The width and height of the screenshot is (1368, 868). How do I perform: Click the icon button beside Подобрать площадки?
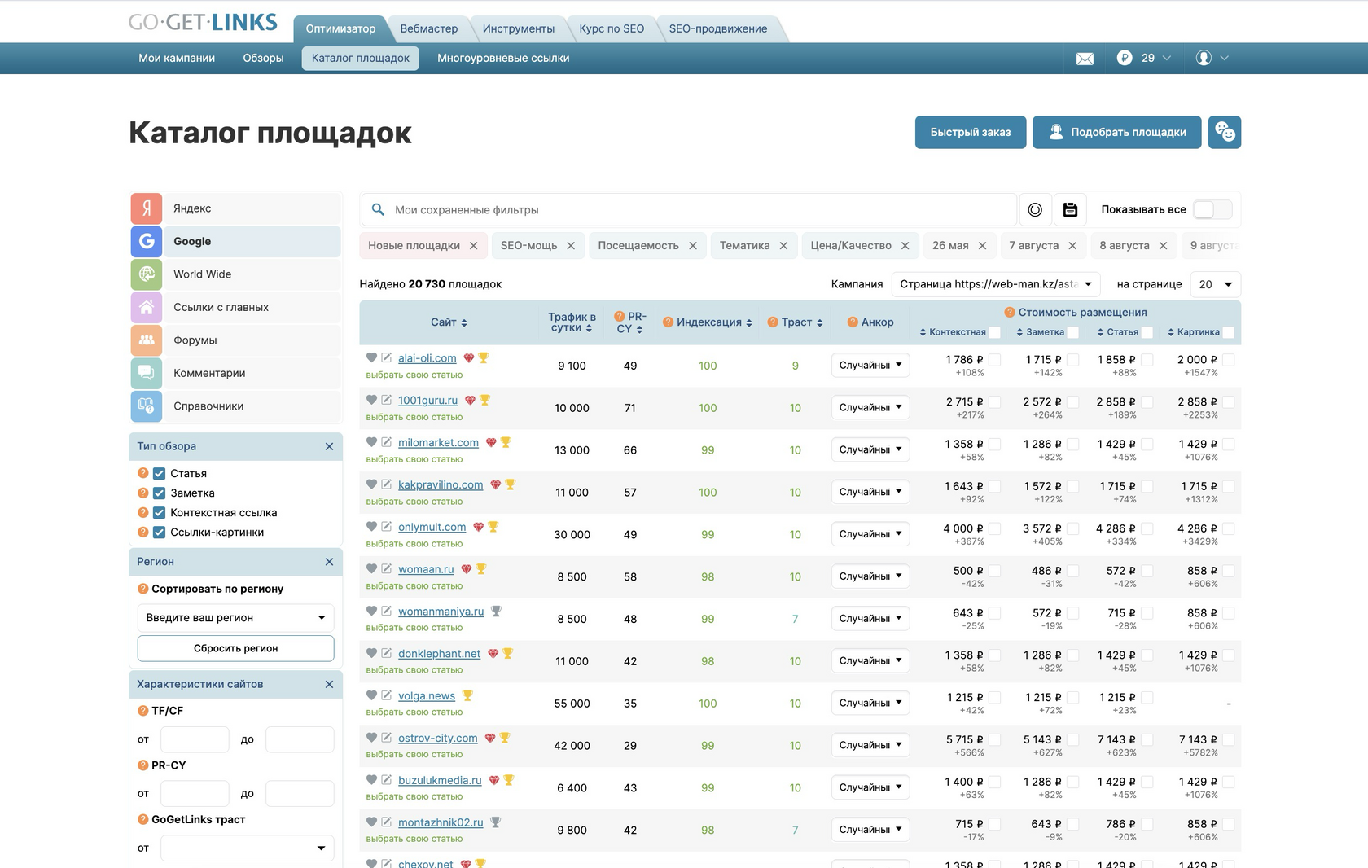point(1225,132)
